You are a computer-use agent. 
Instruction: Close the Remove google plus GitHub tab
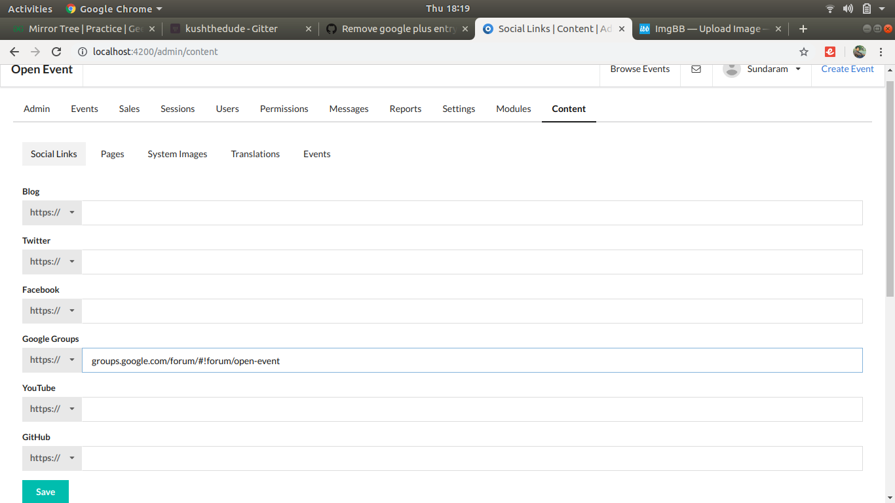click(x=465, y=29)
